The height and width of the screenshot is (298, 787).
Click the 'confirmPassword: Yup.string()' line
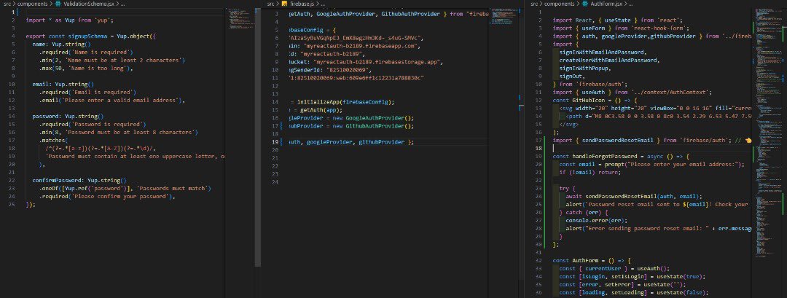(79, 180)
